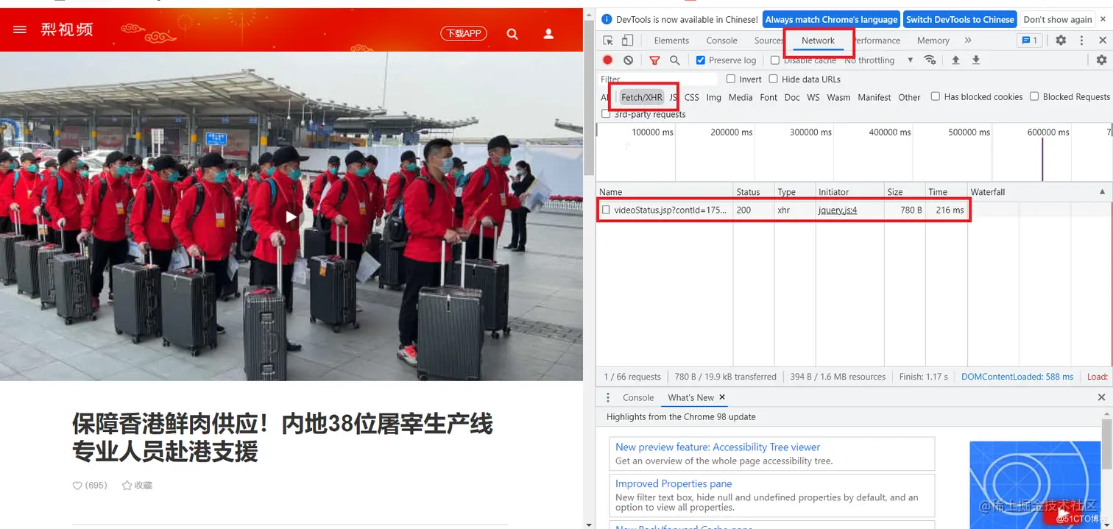Show more DevTools tabs with the chevron
Image resolution: width=1113 pixels, height=529 pixels.
point(968,40)
